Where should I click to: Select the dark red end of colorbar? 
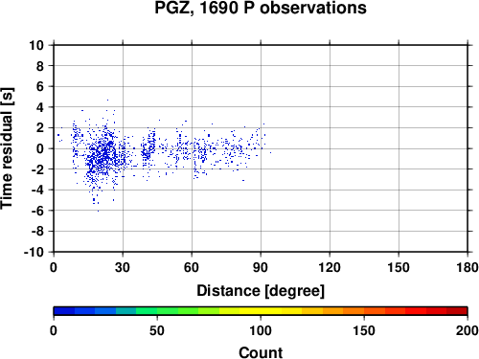coord(457,311)
